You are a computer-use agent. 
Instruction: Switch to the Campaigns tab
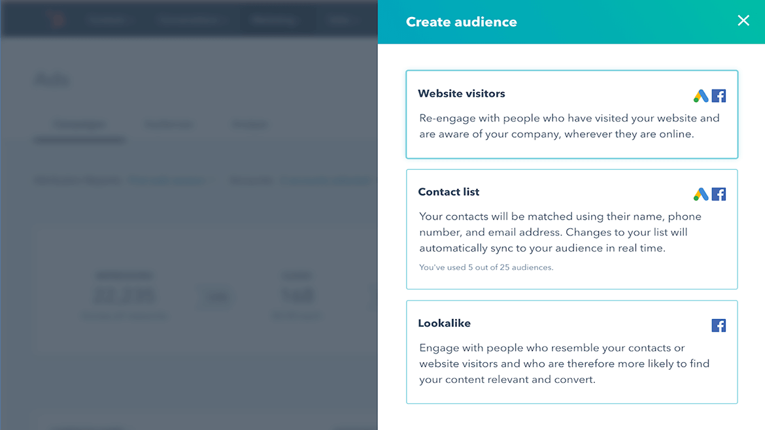coord(79,125)
